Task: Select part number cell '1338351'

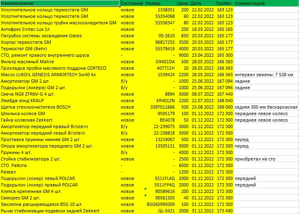Action: click(x=160, y=10)
